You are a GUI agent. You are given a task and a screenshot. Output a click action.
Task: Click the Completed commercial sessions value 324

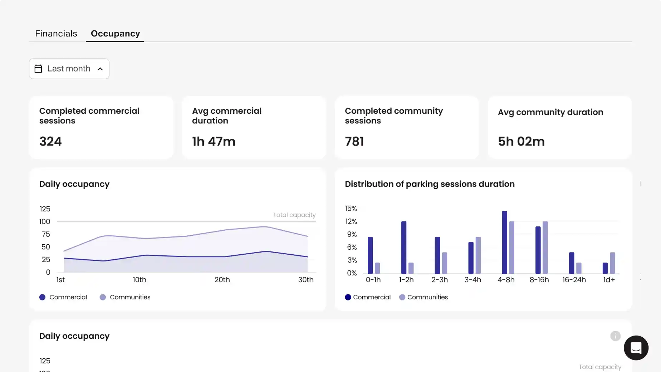(x=50, y=141)
